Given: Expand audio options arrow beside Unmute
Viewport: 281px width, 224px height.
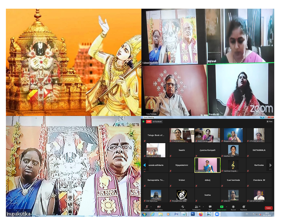Looking at the screenshot, I should click(x=151, y=206).
